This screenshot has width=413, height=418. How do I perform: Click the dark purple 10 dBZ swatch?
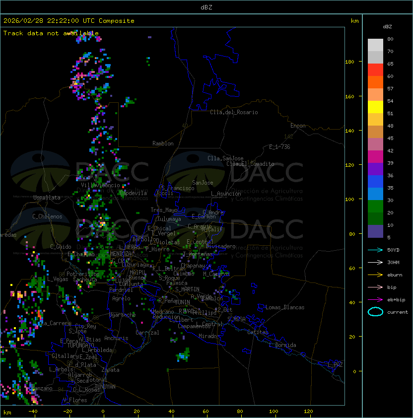(x=375, y=231)
